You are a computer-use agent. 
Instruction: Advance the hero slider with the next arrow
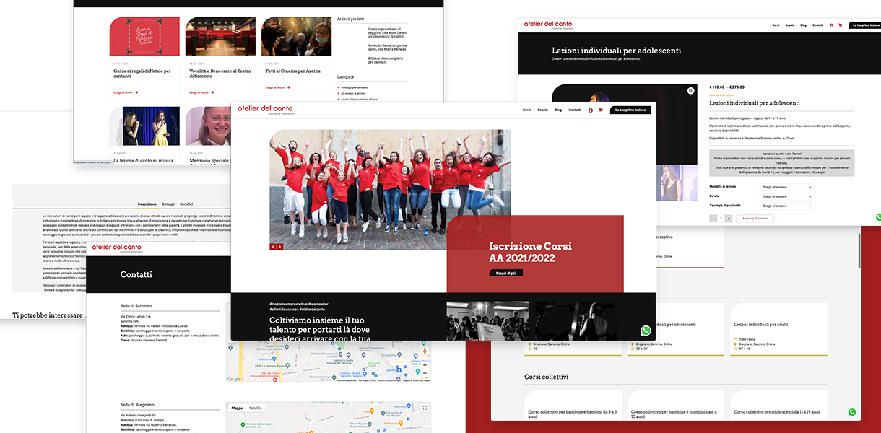280,247
